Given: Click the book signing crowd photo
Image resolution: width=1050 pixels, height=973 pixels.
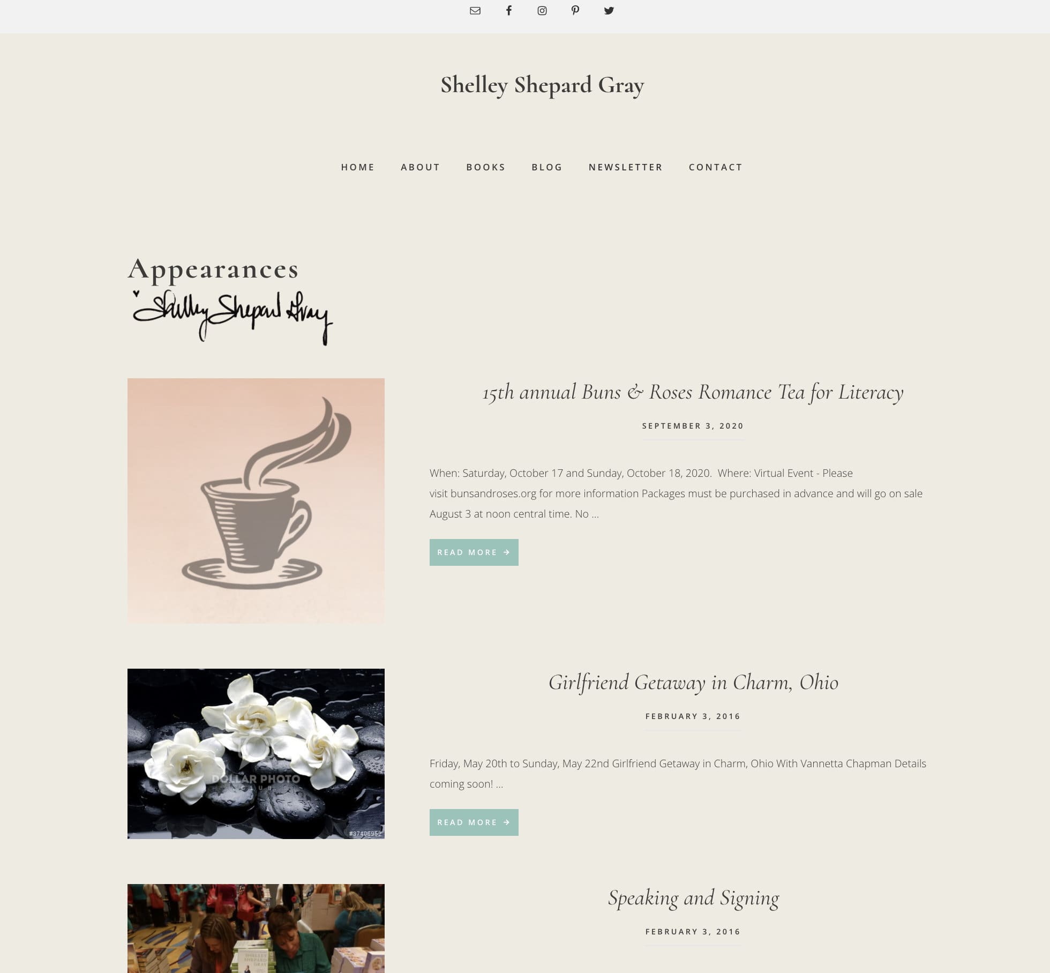Looking at the screenshot, I should click(x=256, y=929).
